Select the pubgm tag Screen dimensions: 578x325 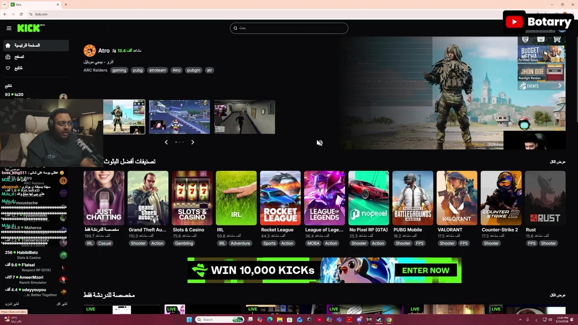(194, 70)
